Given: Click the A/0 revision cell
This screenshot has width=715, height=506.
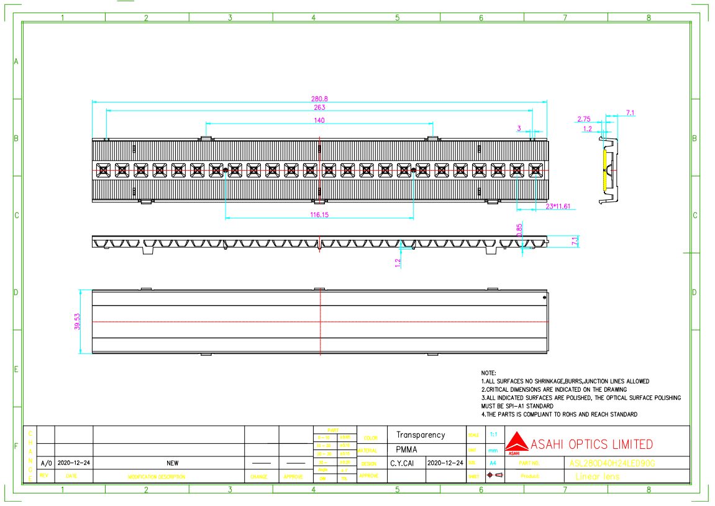Looking at the screenshot, I should pos(46,463).
